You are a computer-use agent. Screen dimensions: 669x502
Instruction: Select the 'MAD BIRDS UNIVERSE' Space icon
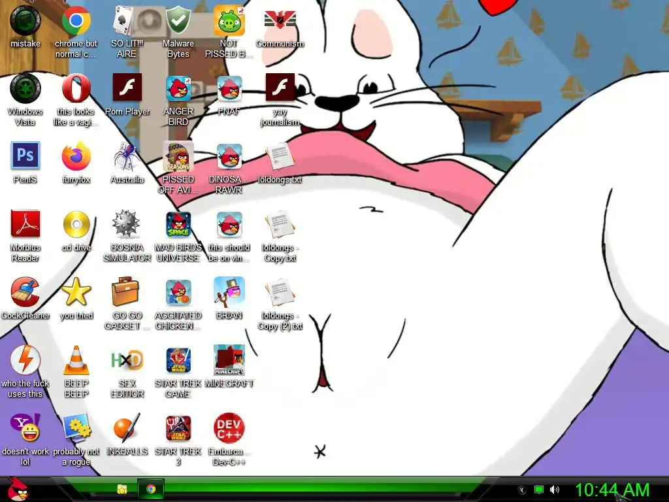[178, 224]
